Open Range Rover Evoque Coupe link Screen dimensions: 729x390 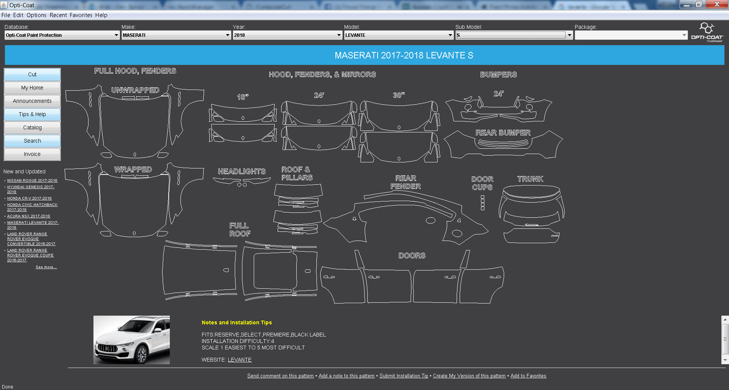(30, 255)
